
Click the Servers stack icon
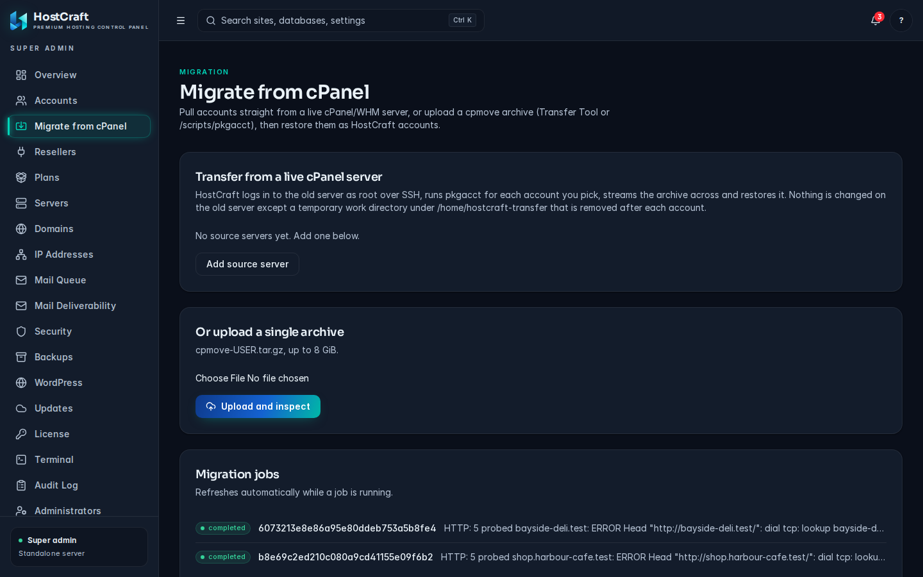tap(21, 203)
